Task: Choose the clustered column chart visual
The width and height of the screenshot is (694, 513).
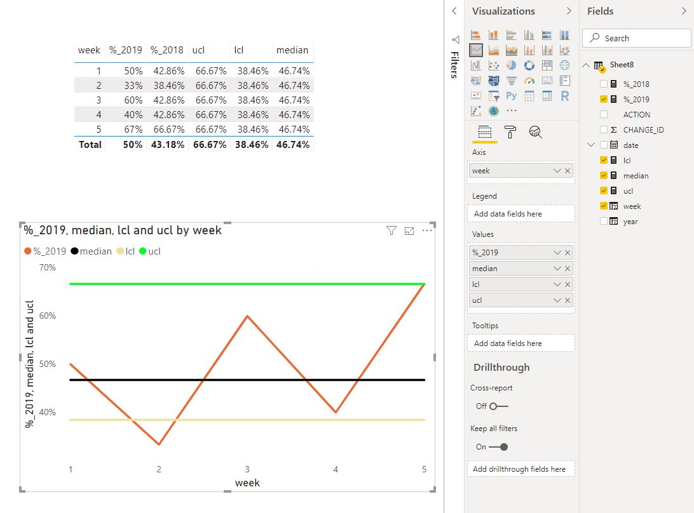Action: tap(529, 35)
